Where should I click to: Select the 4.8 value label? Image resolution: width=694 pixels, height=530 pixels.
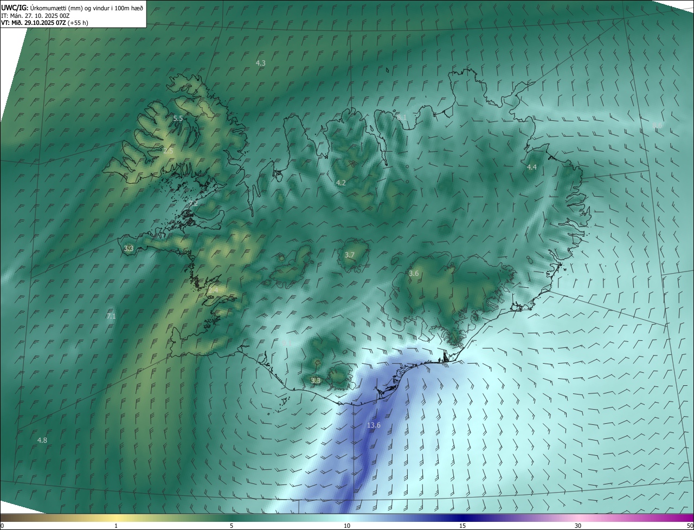coord(42,441)
